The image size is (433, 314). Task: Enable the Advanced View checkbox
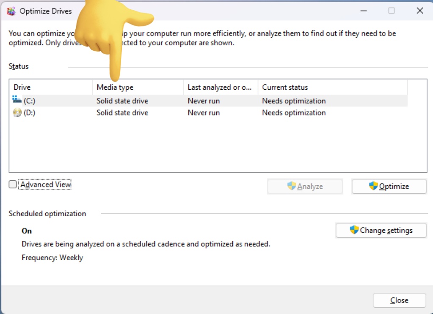tap(13, 185)
